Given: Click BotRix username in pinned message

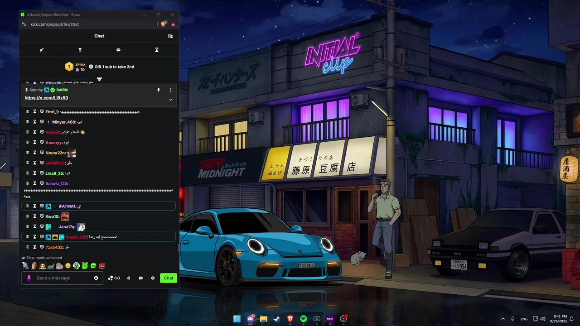Looking at the screenshot, I should 62,90.
